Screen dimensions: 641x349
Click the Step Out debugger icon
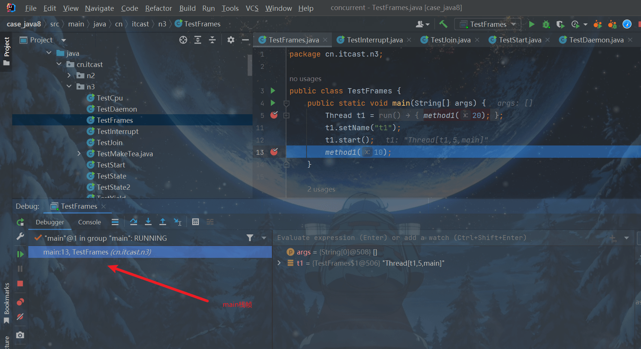163,222
